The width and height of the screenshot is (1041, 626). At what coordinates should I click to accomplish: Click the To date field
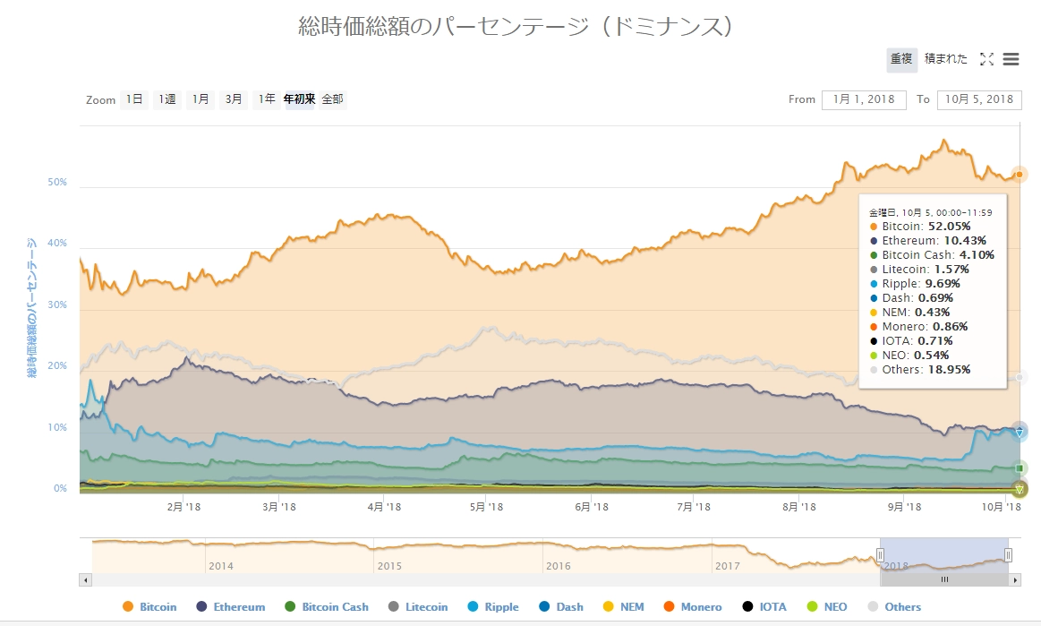pyautogui.click(x=979, y=99)
